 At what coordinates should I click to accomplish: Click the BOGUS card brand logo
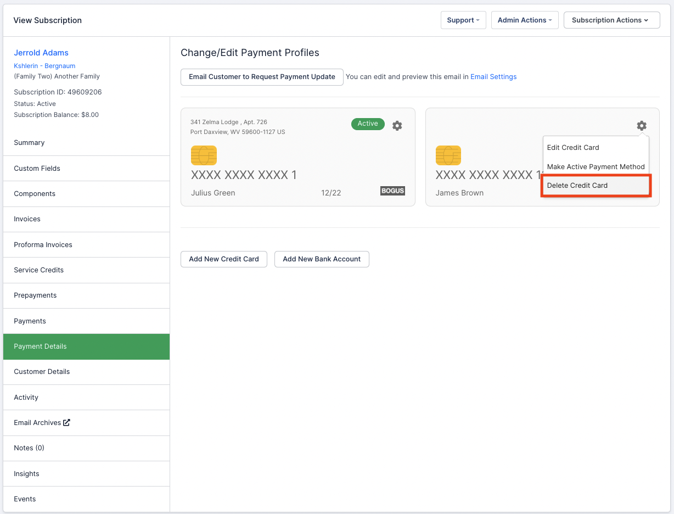[392, 191]
